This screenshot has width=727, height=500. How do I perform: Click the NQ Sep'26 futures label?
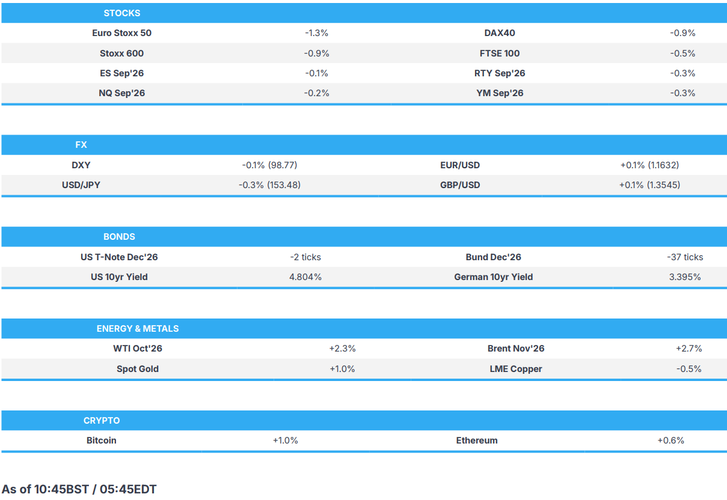[122, 93]
